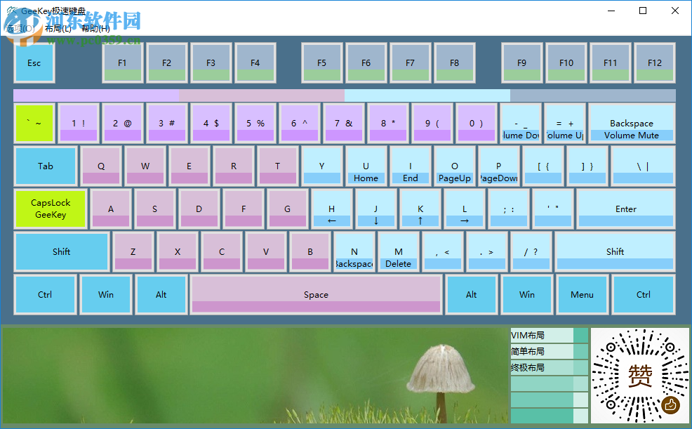Click the right Shift key
The height and width of the screenshot is (429, 692).
coord(615,251)
